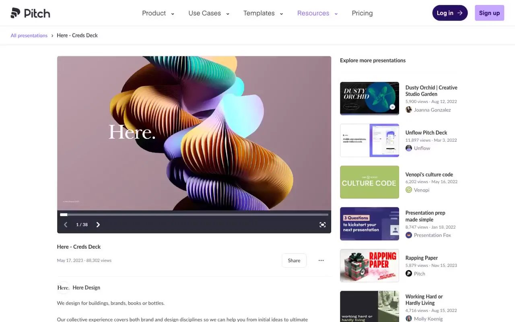Click the Explore more presentations heading
The image size is (515, 322).
click(373, 60)
